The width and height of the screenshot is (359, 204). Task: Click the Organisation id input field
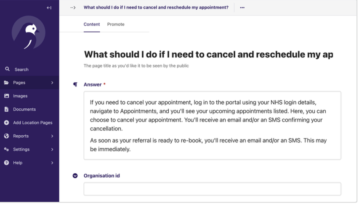213,189
